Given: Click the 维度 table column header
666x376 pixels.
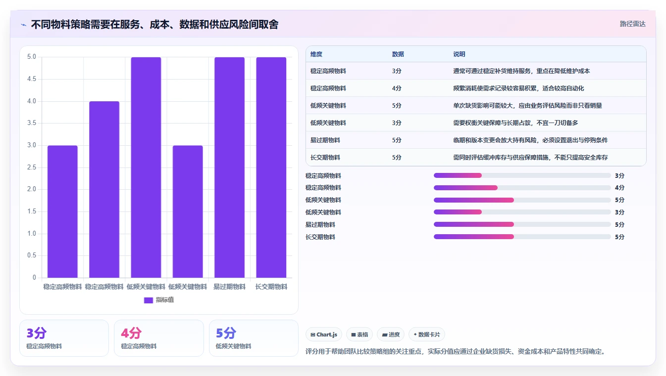Looking at the screenshot, I should click(316, 54).
